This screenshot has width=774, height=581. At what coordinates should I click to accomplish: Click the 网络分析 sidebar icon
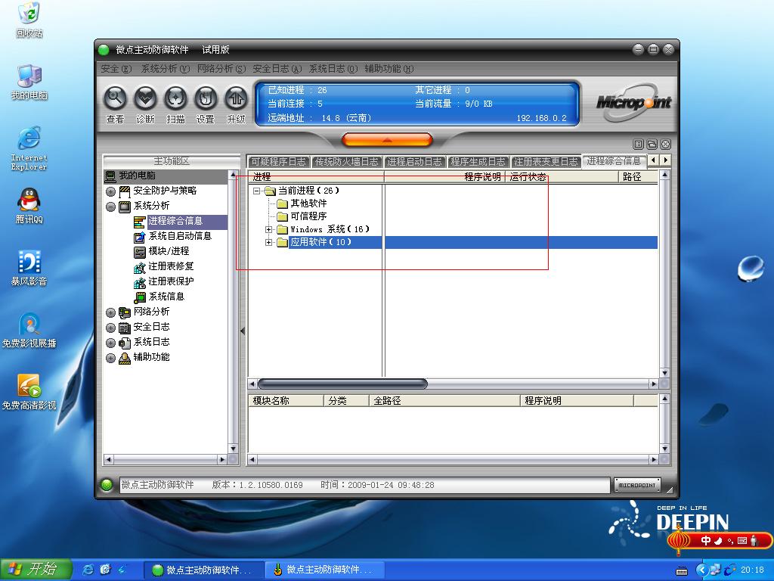pyautogui.click(x=125, y=312)
